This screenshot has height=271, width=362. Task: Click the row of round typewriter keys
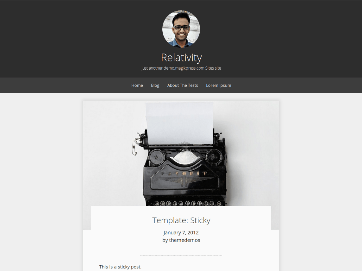[187, 203]
